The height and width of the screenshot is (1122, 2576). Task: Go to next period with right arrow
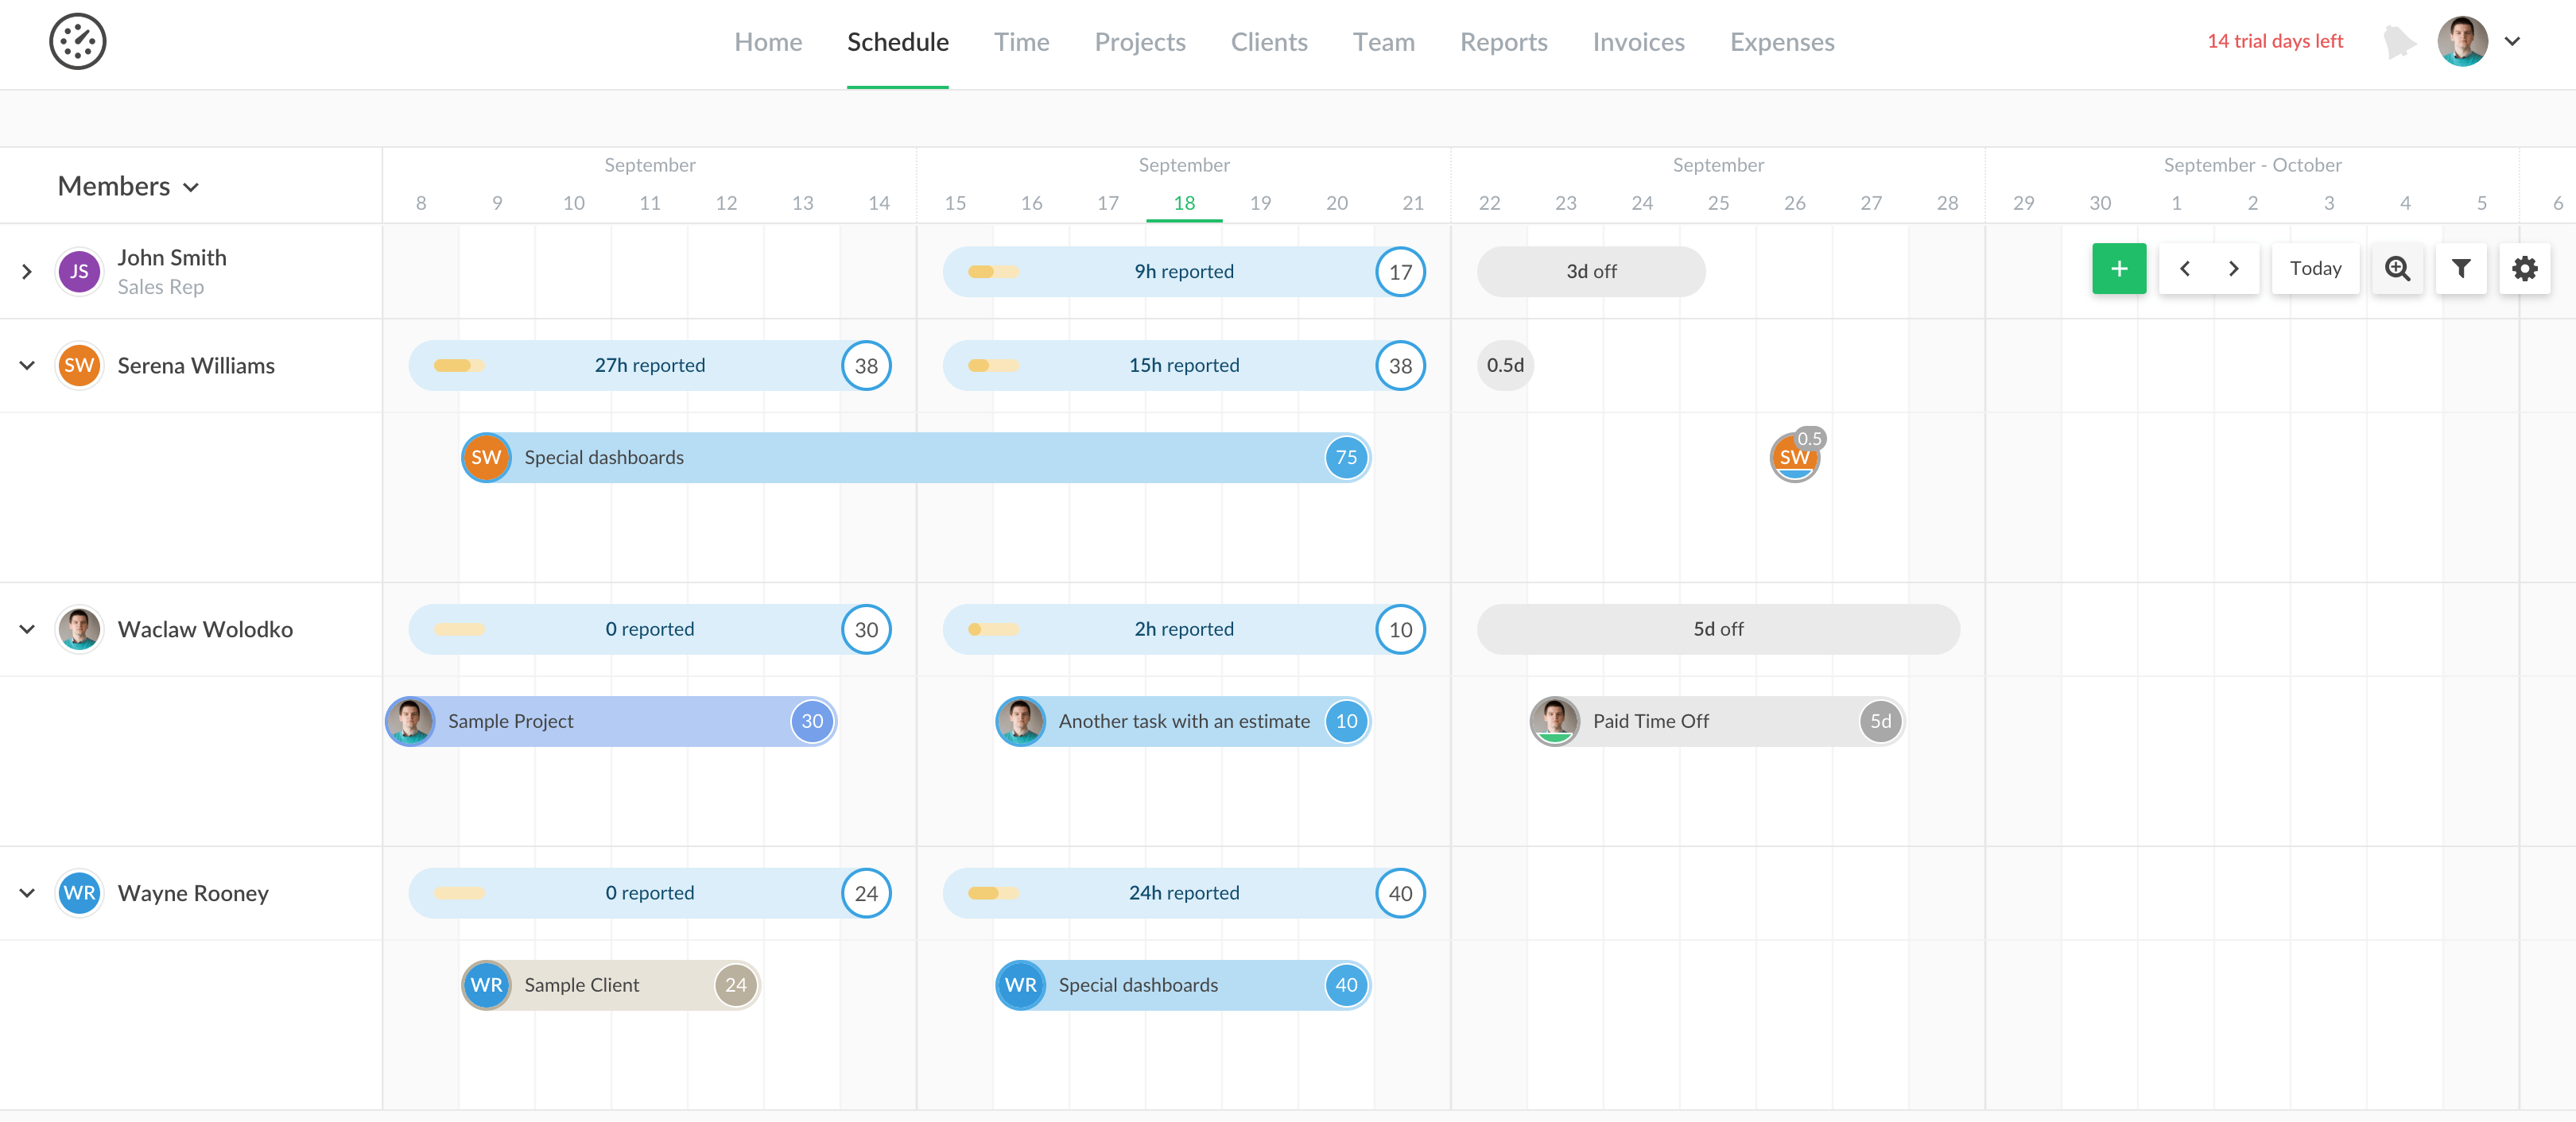(2233, 269)
